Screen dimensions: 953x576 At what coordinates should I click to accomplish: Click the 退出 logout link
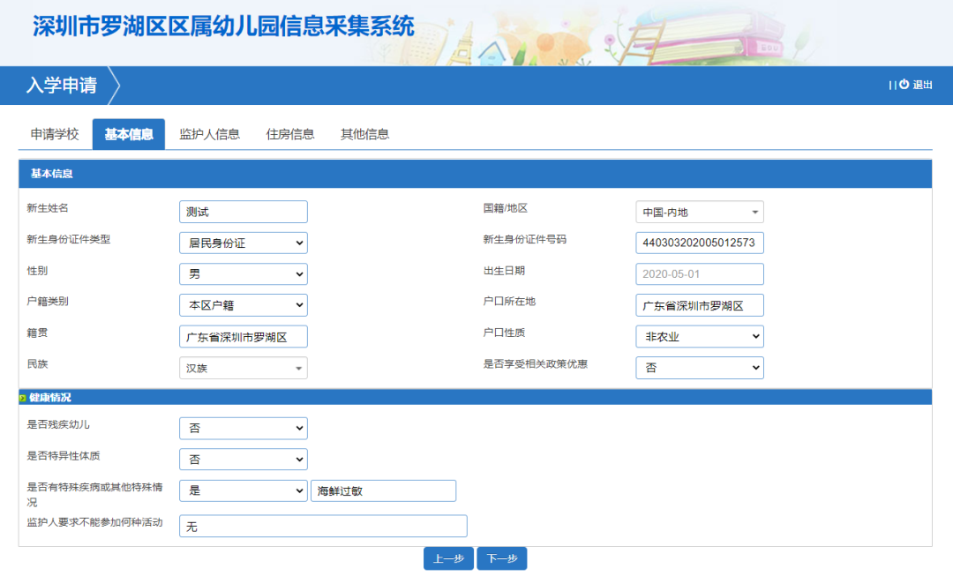[x=924, y=85]
